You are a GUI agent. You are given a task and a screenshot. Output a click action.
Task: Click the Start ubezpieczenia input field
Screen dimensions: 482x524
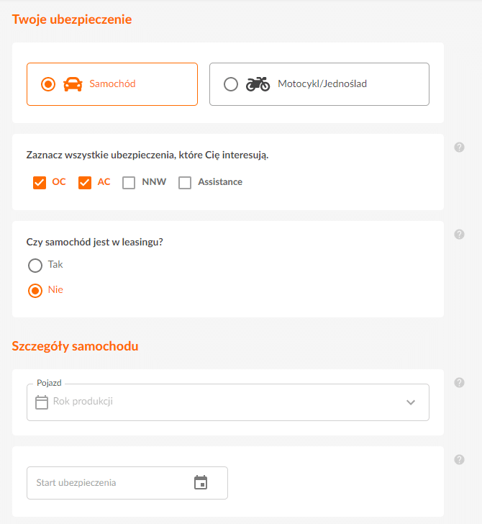click(x=127, y=483)
